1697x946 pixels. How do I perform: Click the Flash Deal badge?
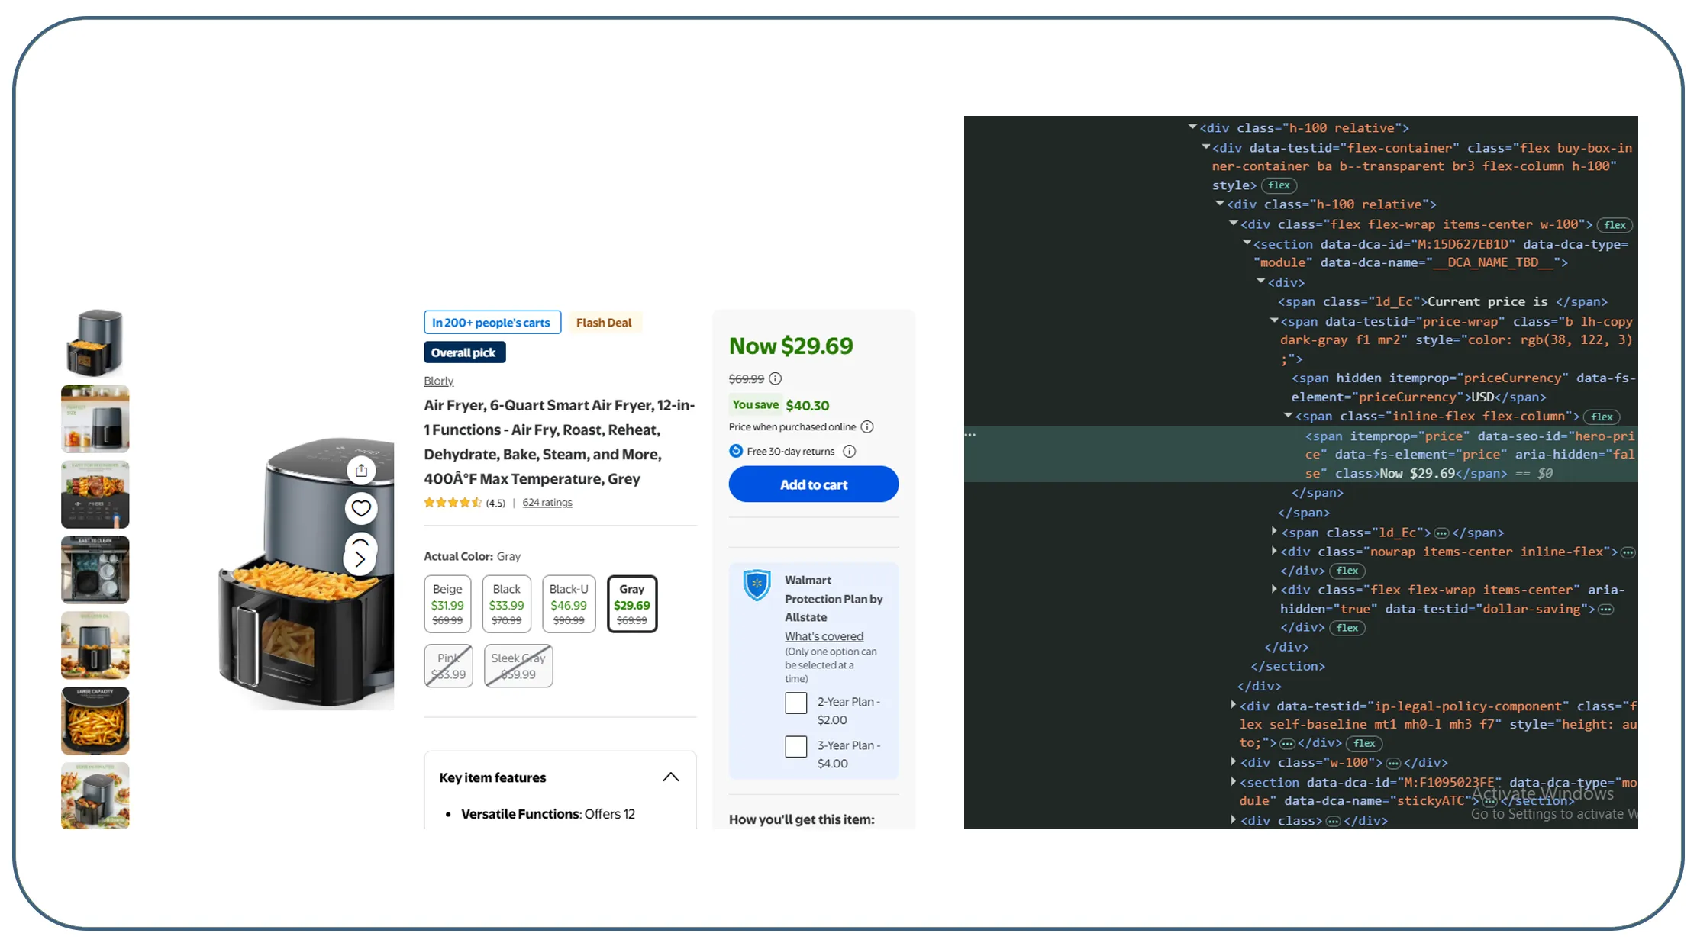click(x=604, y=323)
